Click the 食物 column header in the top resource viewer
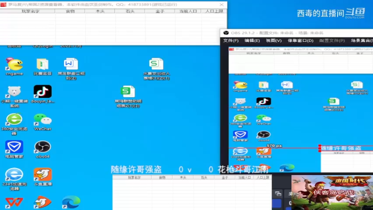The height and width of the screenshot is (210, 373). pyautogui.click(x=70, y=11)
